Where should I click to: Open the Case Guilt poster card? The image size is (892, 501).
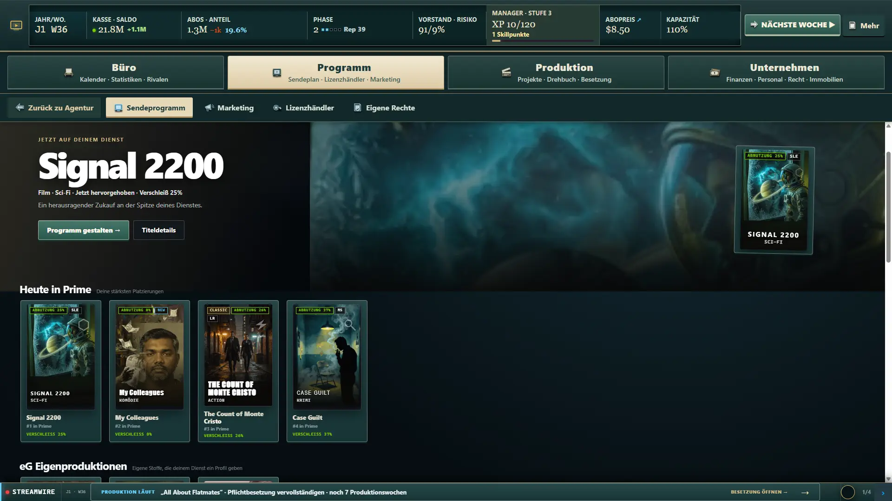[x=327, y=371]
